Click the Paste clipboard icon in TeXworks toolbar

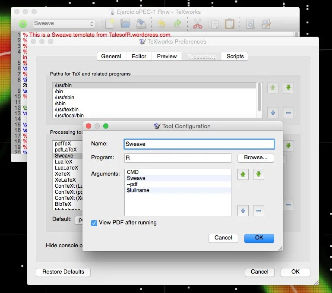(x=230, y=24)
